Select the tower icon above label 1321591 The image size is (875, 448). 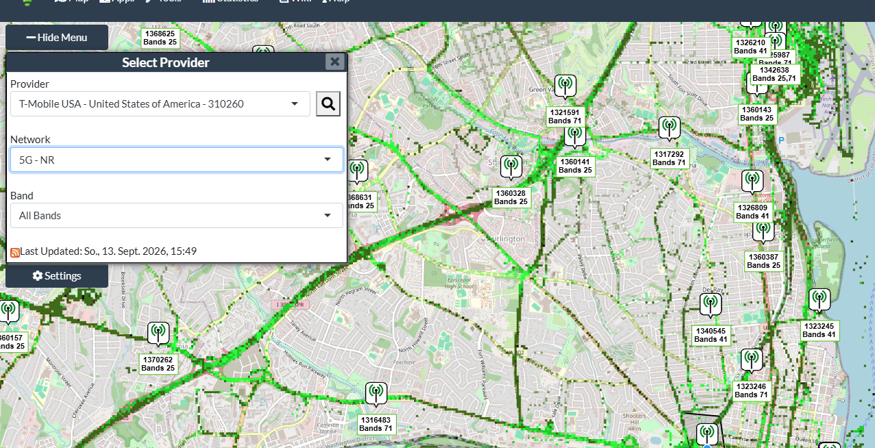pyautogui.click(x=565, y=86)
